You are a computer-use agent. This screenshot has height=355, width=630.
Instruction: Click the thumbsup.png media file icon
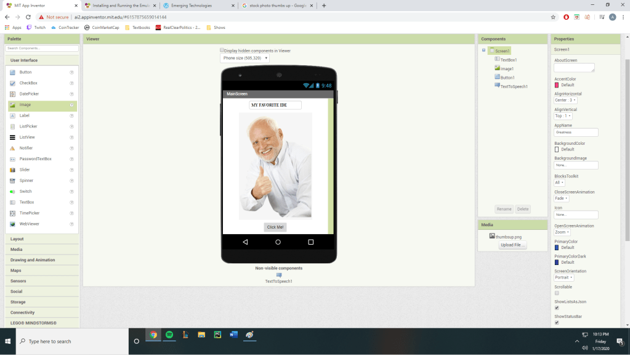(x=492, y=236)
